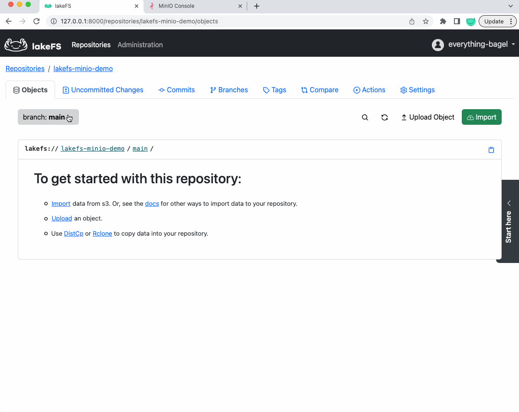Viewport: 519px width, 412px height.
Task: Bookmark the page with the star icon
Action: [426, 21]
